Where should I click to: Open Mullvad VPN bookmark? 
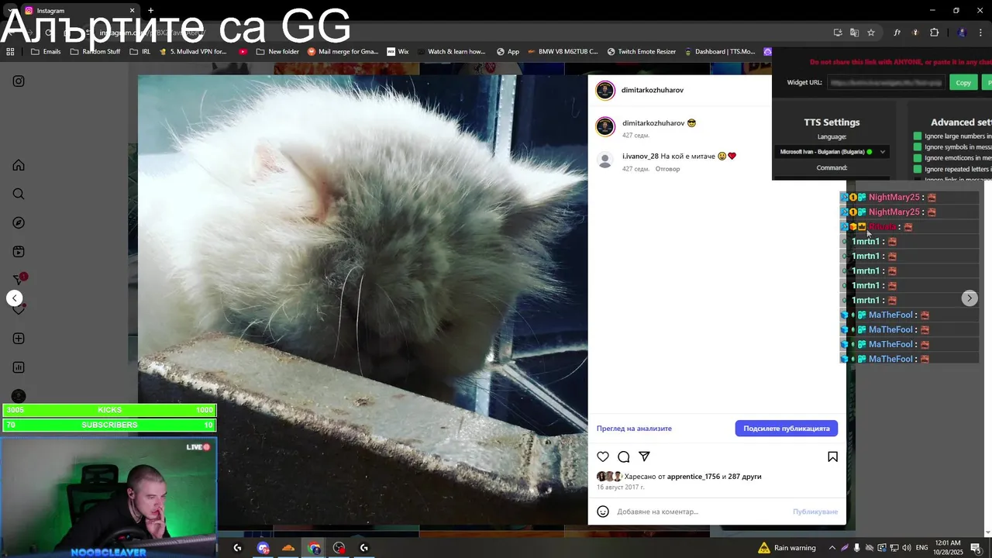click(x=193, y=52)
